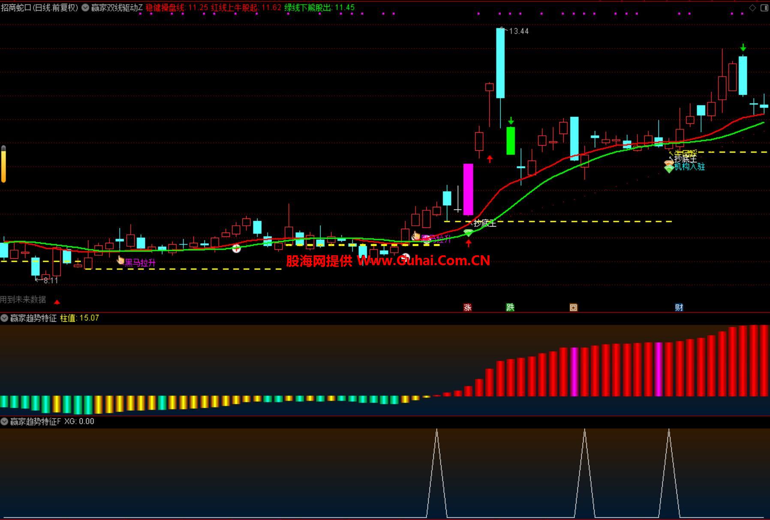
Task: Click the green diamond beside 机构入驻
Action: pos(669,169)
